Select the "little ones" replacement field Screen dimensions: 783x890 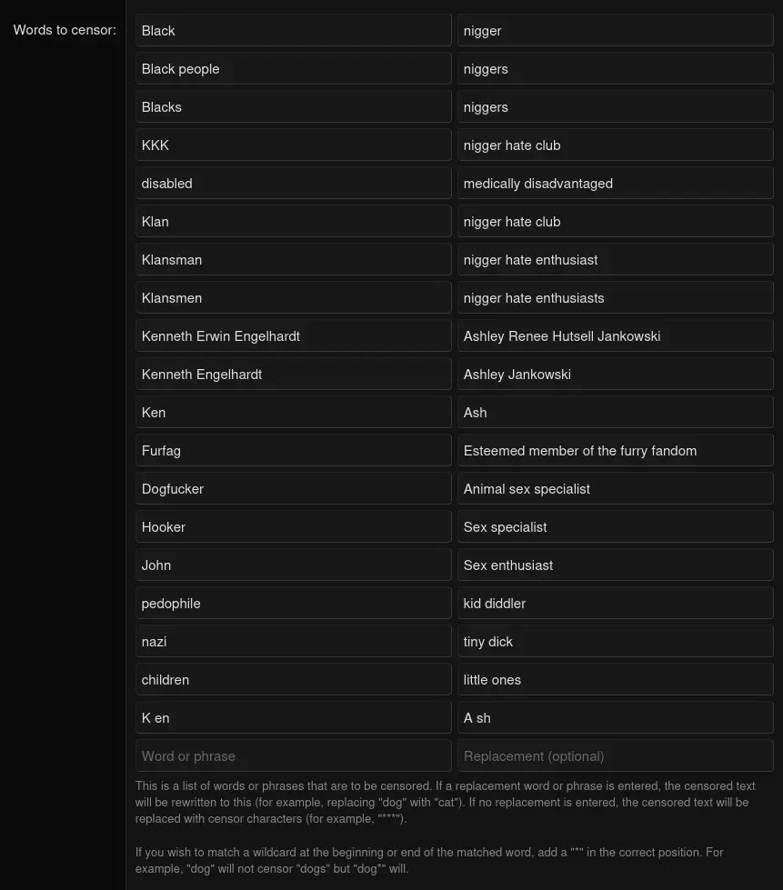615,679
